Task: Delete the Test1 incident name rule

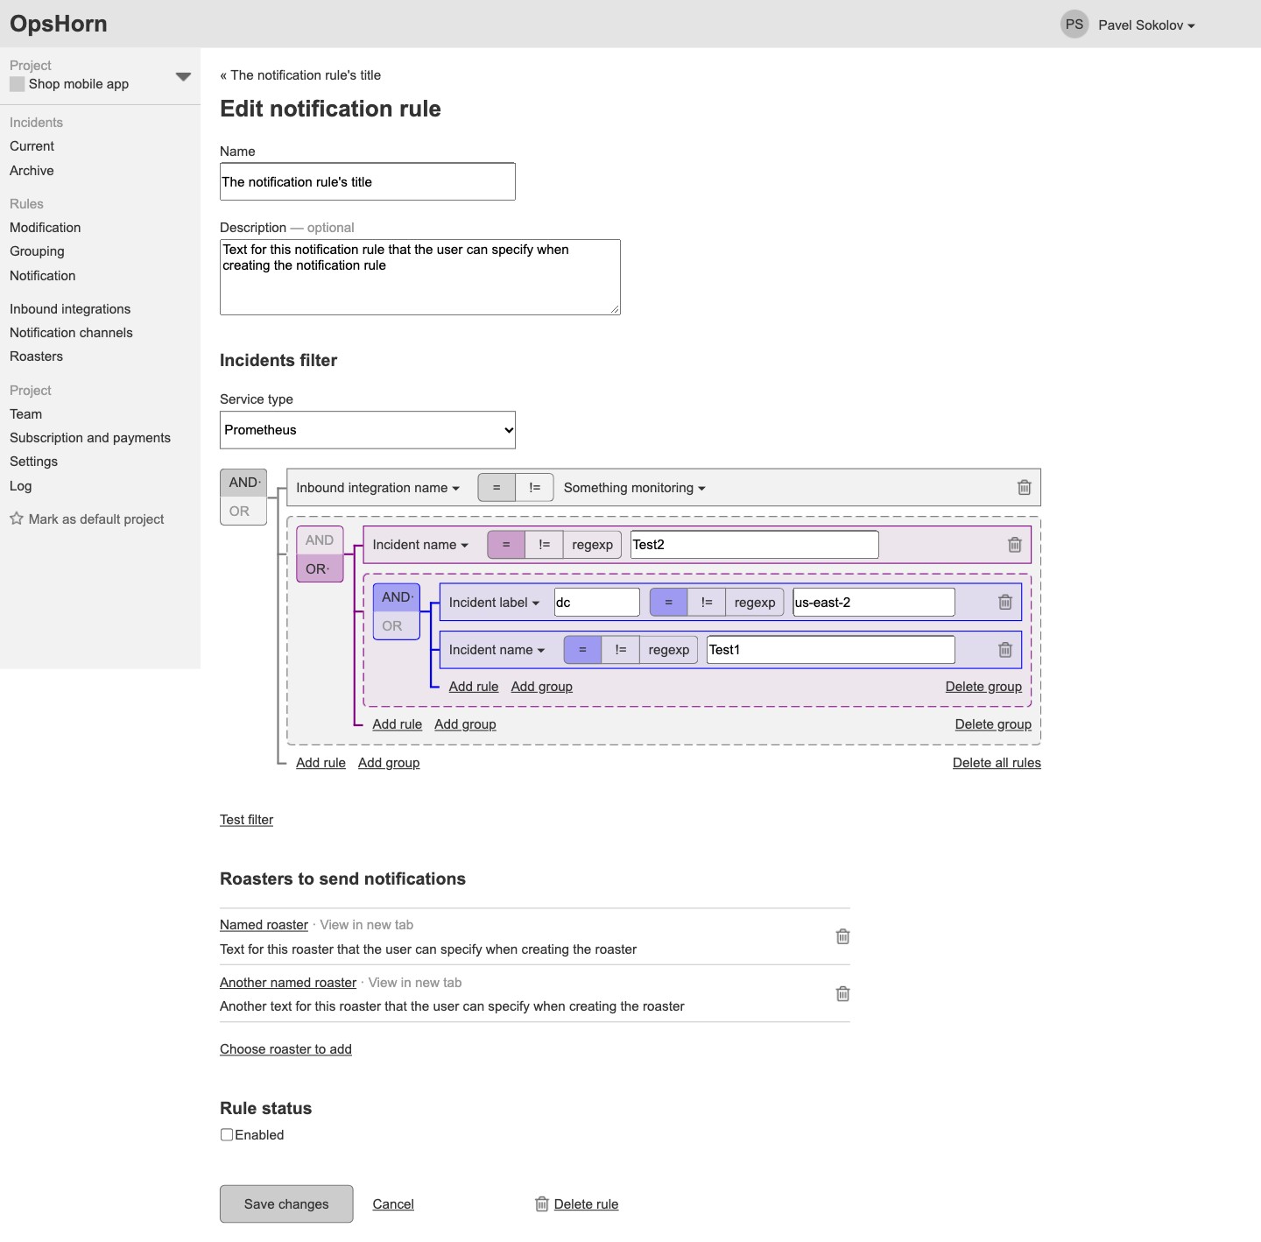Action: [x=1004, y=650]
